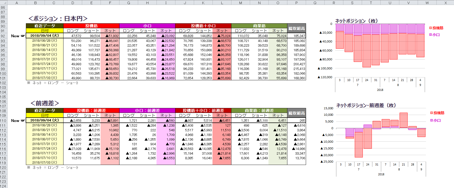Select column P header
This screenshot has width=454, height=188.
click(296, 3)
